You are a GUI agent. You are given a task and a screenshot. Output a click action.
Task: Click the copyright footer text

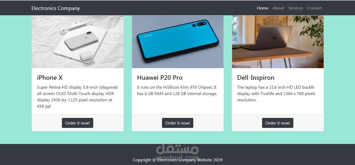coord(177,160)
